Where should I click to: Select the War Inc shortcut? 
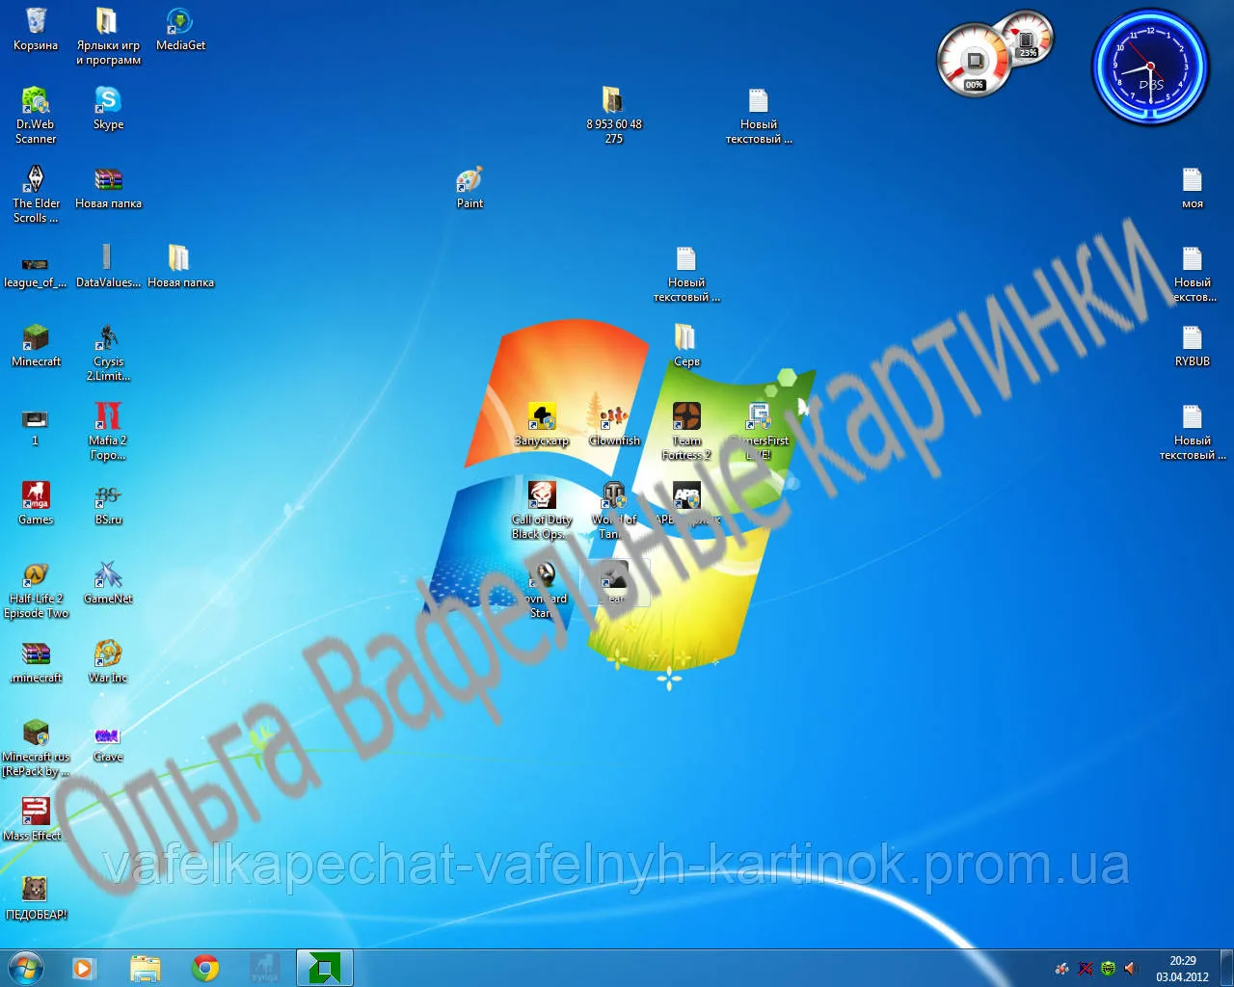click(x=108, y=661)
